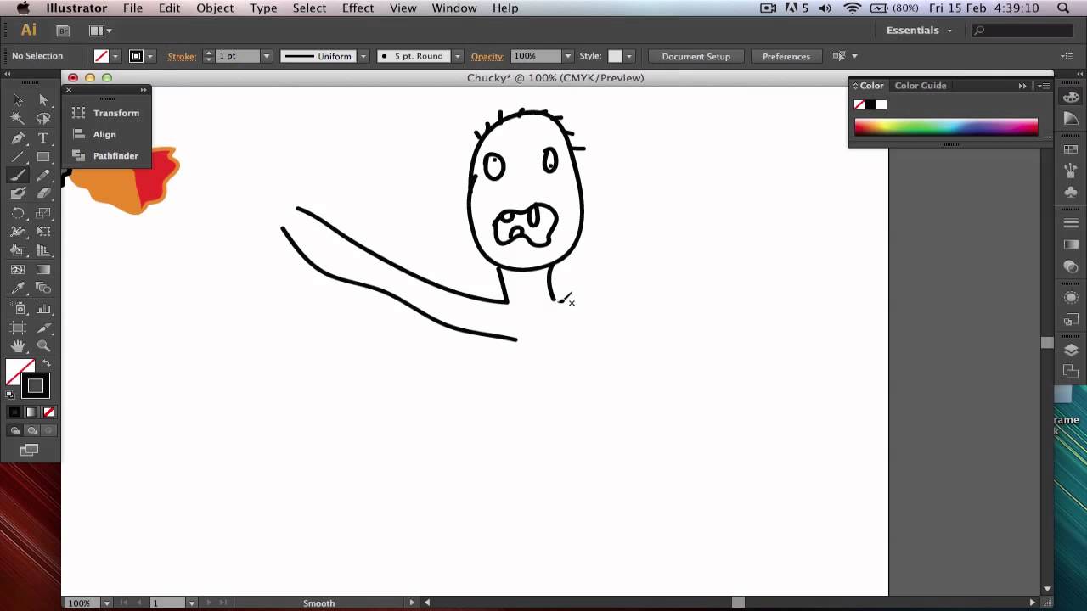Open the 5 pt. Round brush dropdown
1087x611 pixels.
(457, 57)
